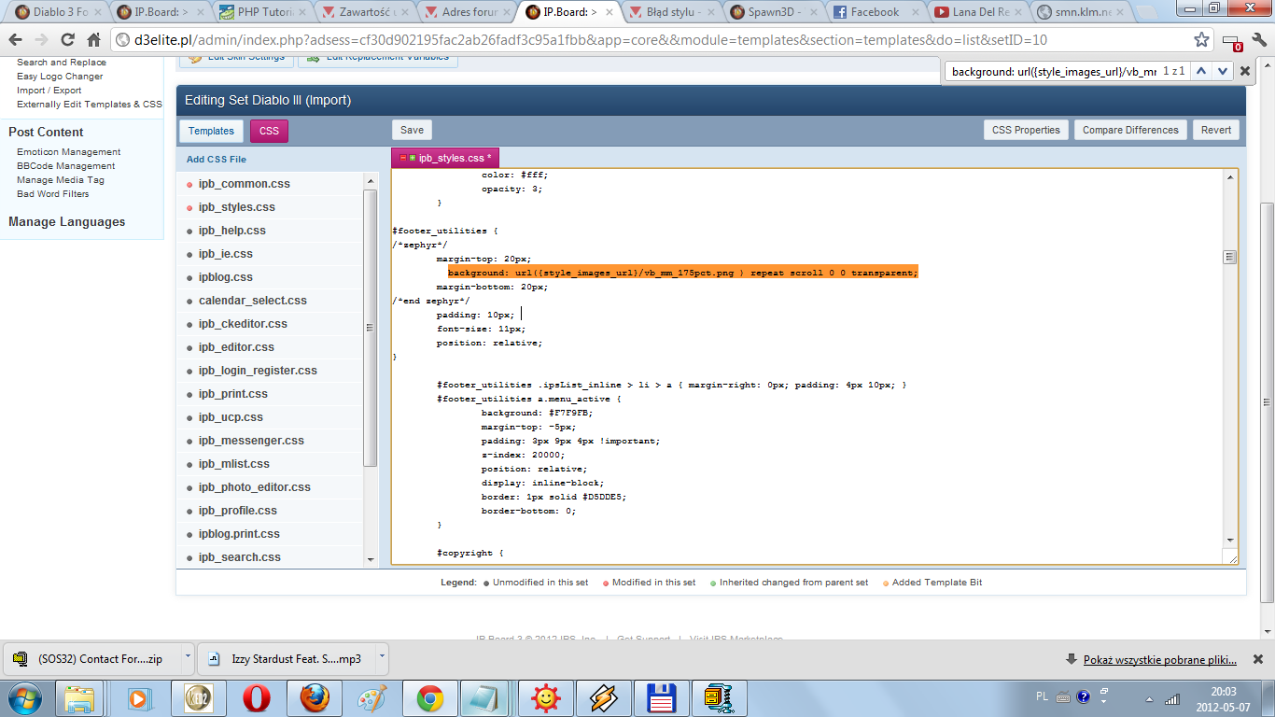Bookmark this page with the star icon
The image size is (1275, 717).
(1202, 40)
